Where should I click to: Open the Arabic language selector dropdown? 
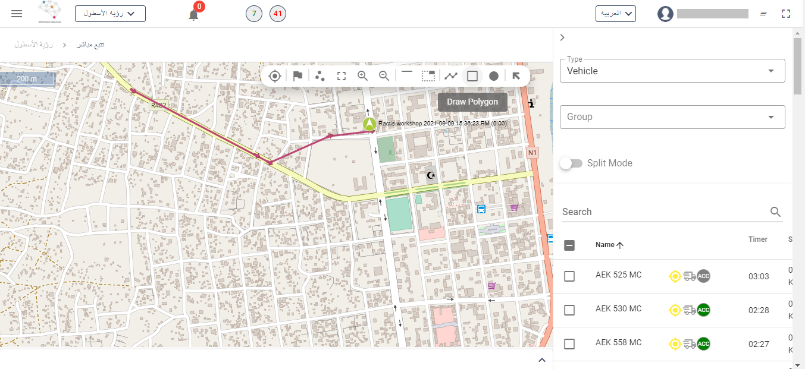coord(615,14)
